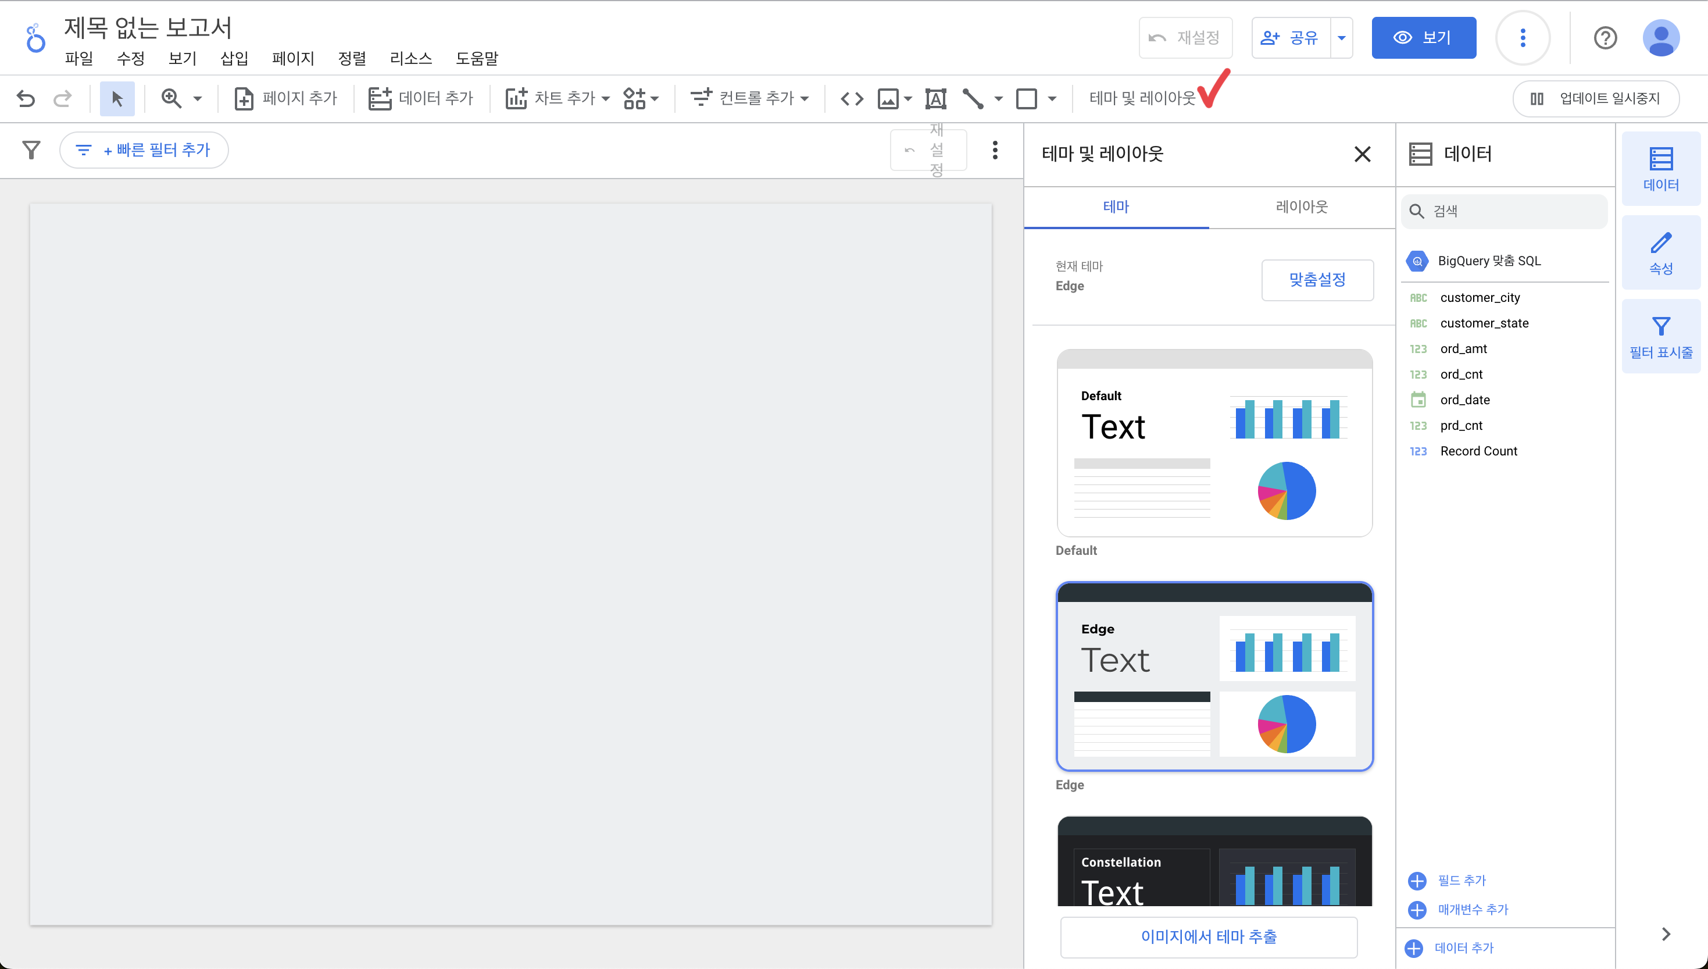Screen dimensions: 1708x969
Task: Open the 리소스 menu
Action: tap(410, 59)
